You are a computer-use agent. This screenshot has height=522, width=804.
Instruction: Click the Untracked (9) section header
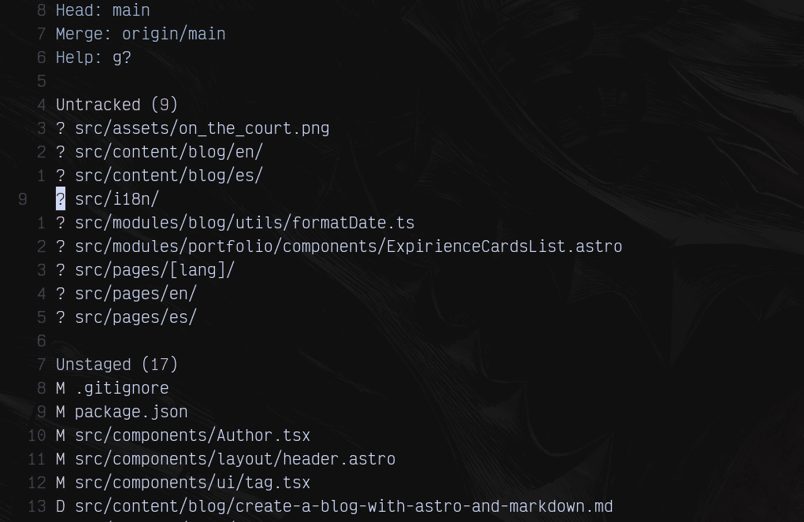pyautogui.click(x=117, y=105)
